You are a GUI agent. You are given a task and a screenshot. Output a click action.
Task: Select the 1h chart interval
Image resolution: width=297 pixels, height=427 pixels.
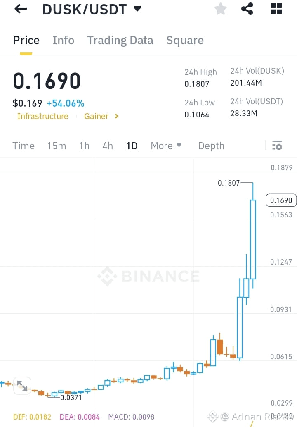tap(84, 146)
